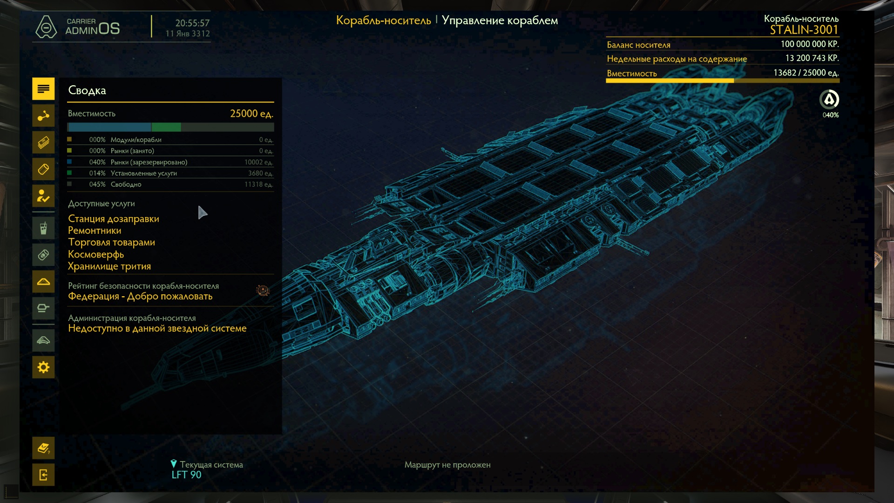
Task: Click the tritium fuel 040% gauge icon
Action: click(829, 100)
